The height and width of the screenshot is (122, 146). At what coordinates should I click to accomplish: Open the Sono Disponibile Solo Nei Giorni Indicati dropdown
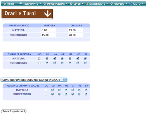tap(34, 80)
